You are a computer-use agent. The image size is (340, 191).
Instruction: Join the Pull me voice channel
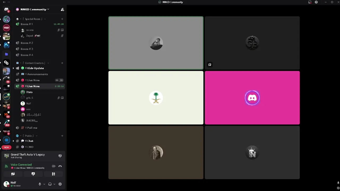pos(39,128)
